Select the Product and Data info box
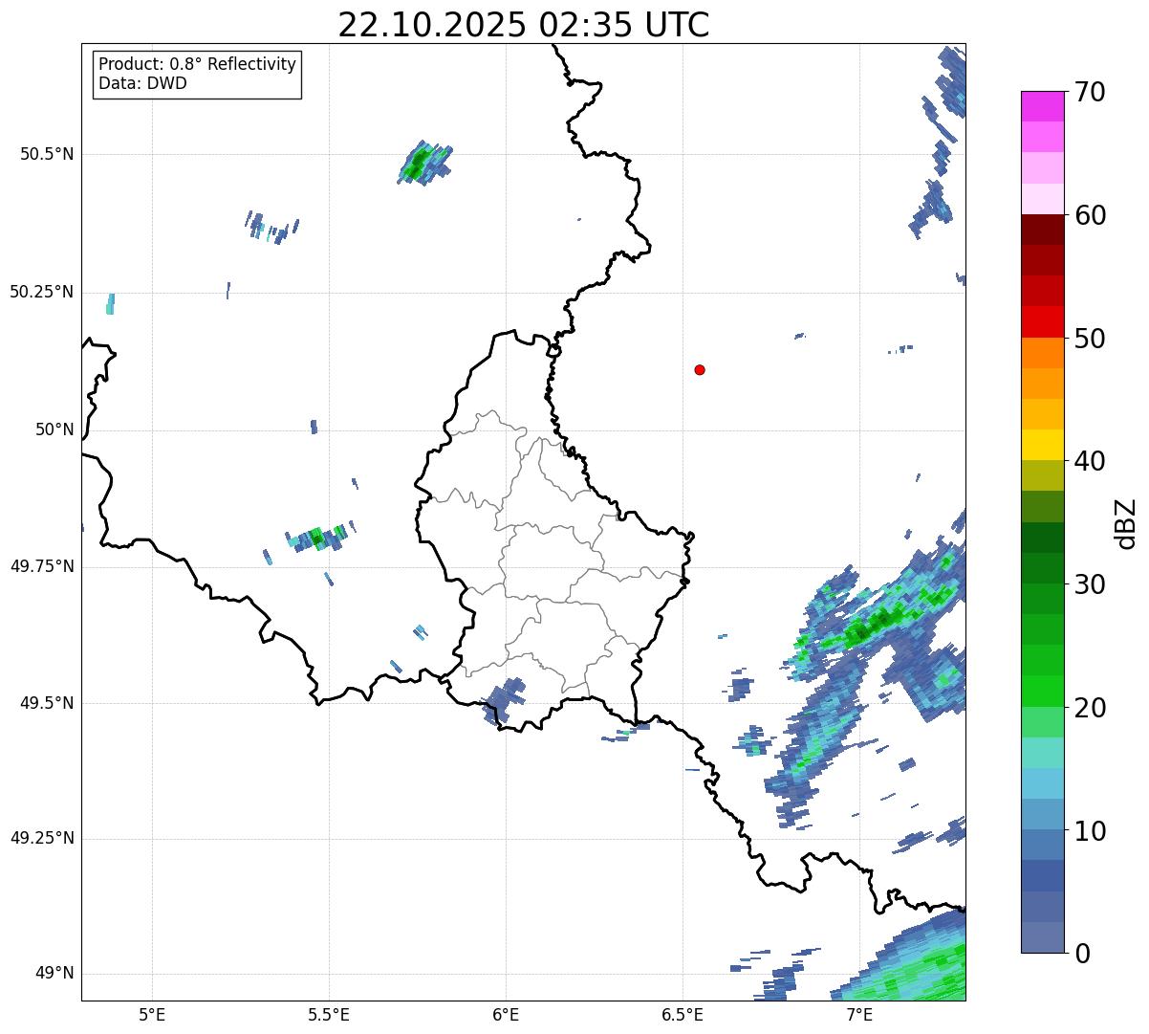1149x1034 pixels. (x=198, y=74)
